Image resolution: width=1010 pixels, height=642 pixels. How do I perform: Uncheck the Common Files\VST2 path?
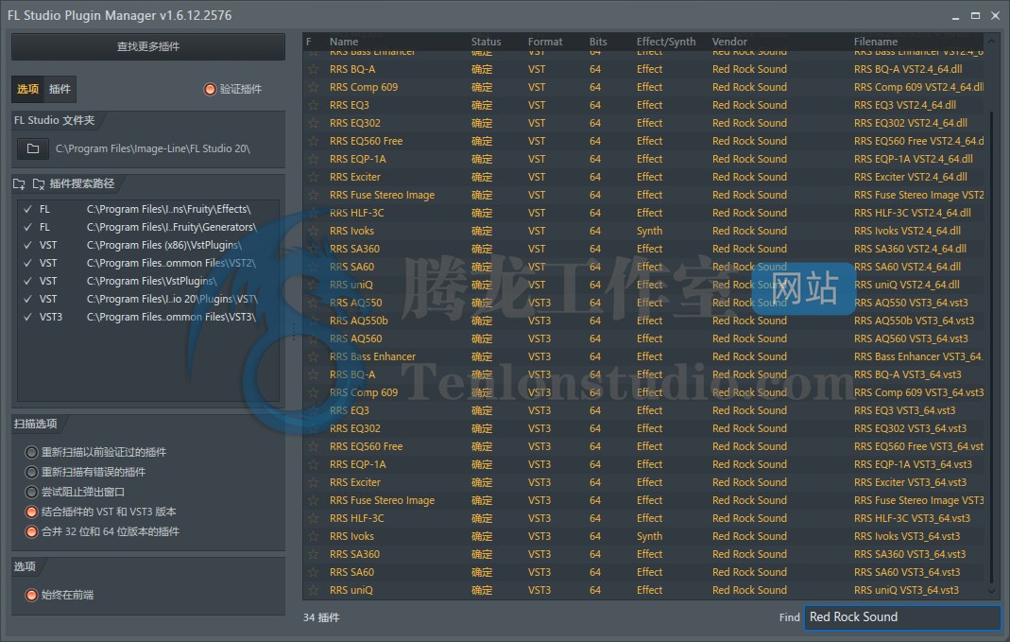coord(27,264)
